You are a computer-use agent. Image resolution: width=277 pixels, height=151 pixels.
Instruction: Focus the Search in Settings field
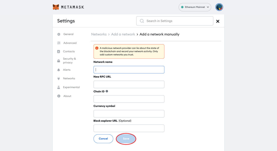175,21
